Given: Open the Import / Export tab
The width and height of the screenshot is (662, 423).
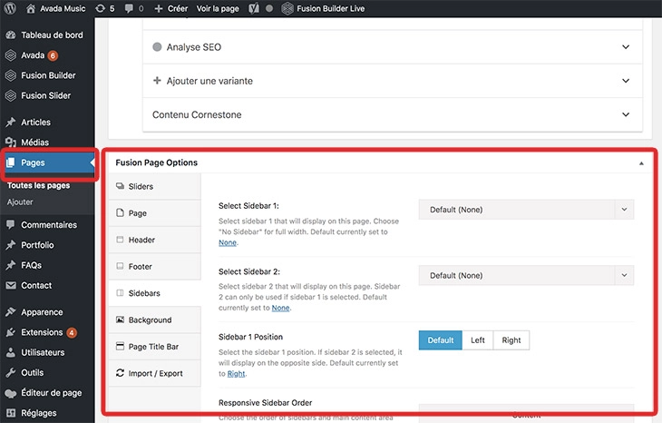Looking at the screenshot, I should (x=154, y=373).
